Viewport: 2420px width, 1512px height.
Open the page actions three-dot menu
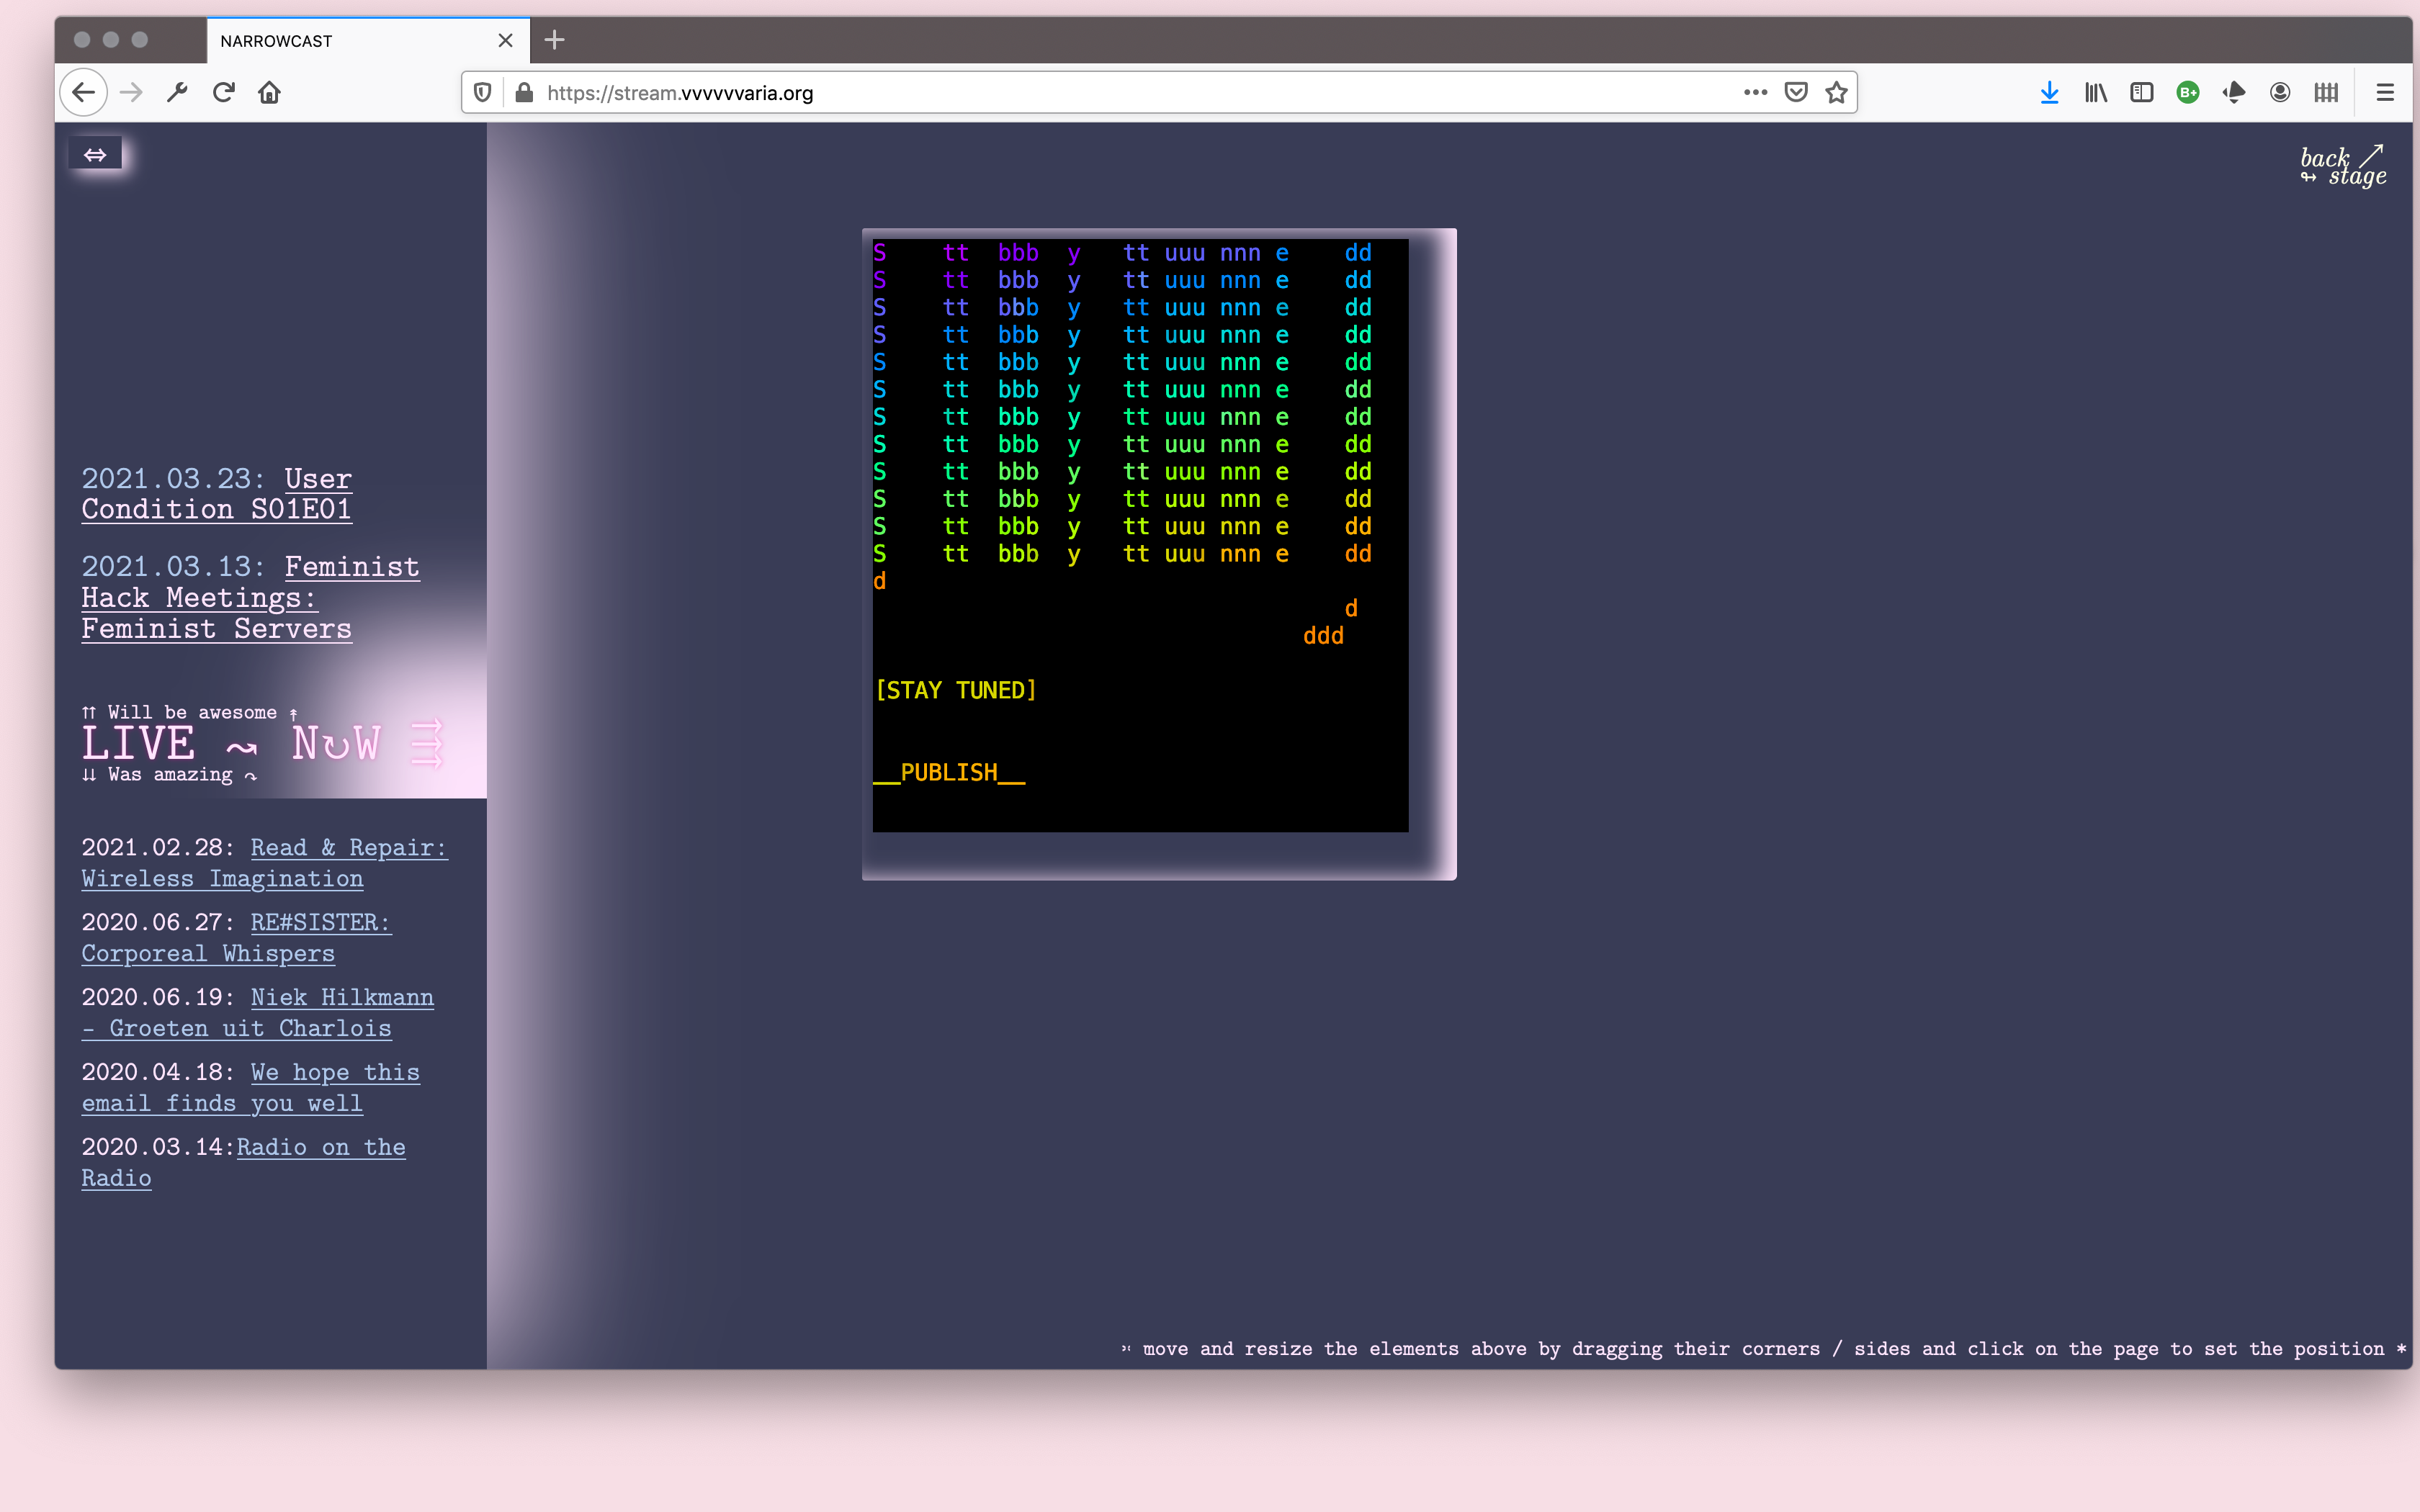1755,93
